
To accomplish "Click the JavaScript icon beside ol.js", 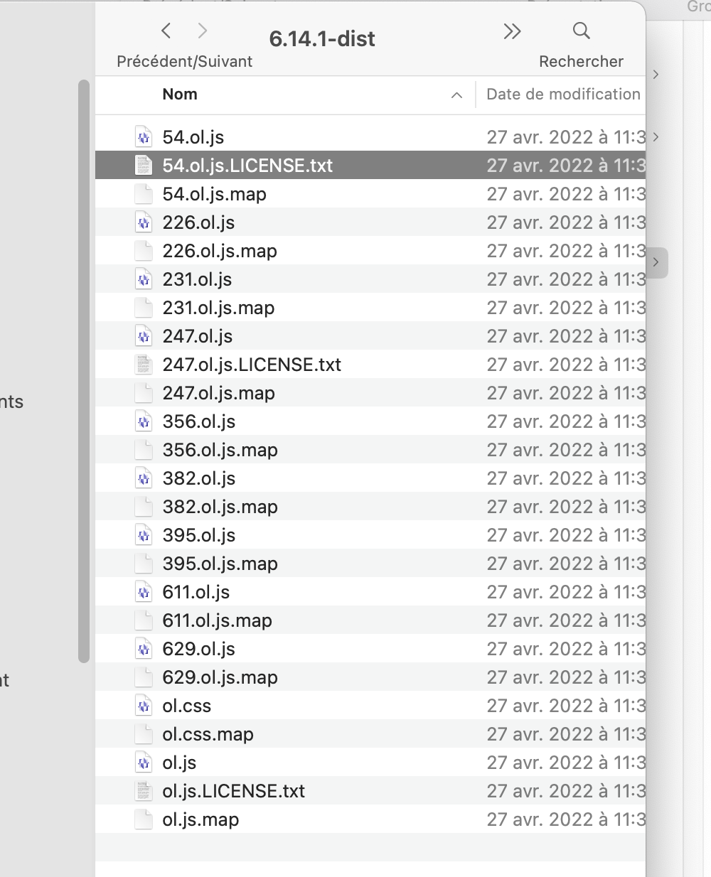I will click(144, 763).
